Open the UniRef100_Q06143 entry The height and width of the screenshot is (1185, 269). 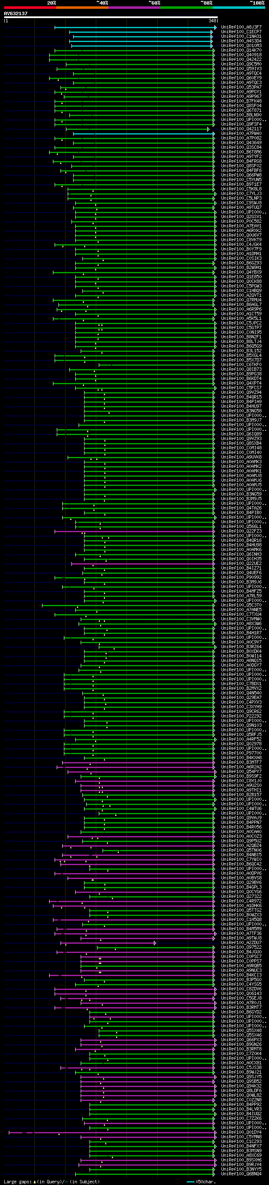[x=241, y=994]
